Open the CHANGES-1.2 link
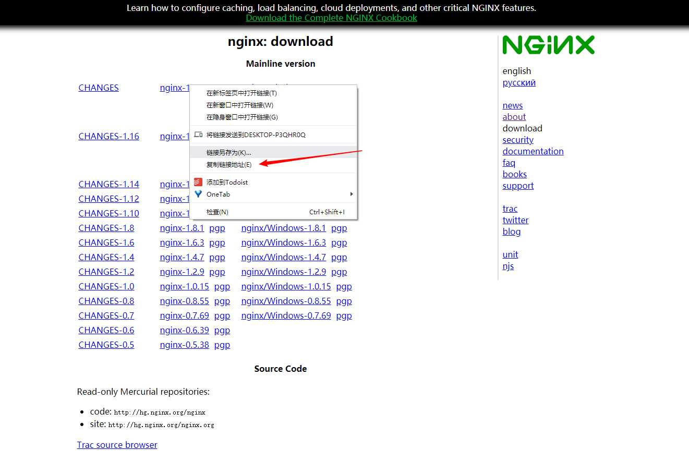Image resolution: width=689 pixels, height=462 pixels. [x=106, y=272]
